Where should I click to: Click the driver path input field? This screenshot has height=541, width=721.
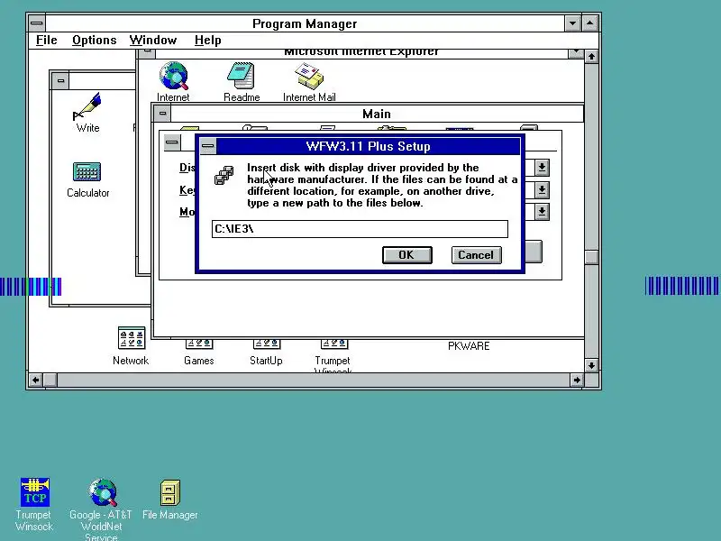(360, 229)
